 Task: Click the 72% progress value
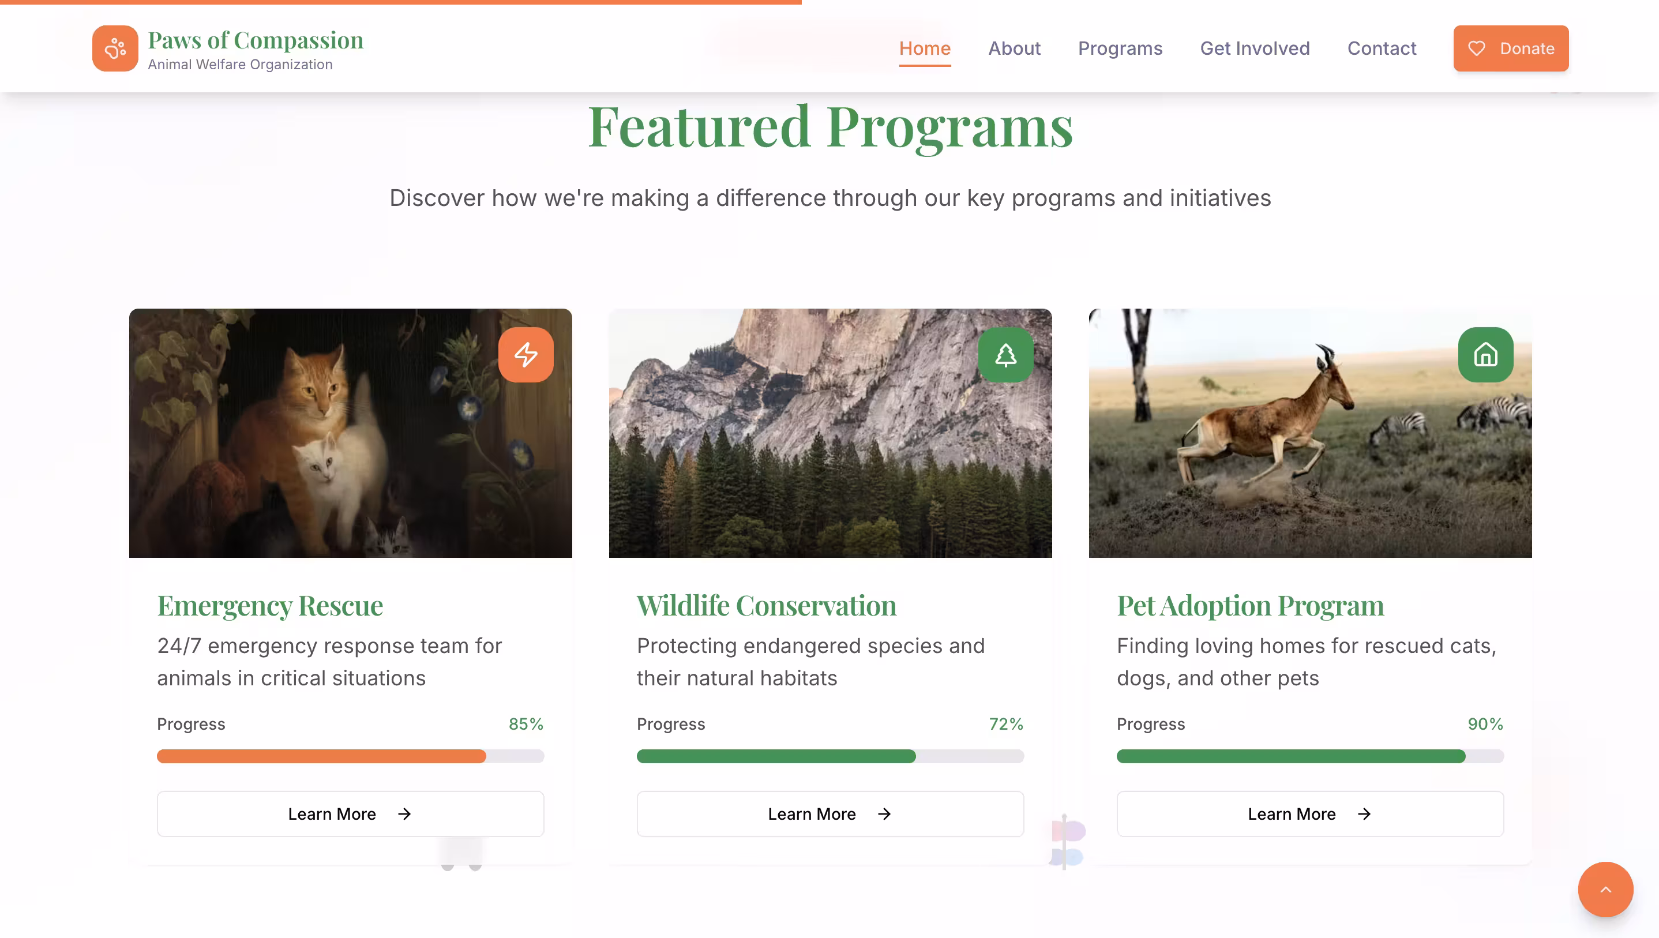pyautogui.click(x=1006, y=724)
